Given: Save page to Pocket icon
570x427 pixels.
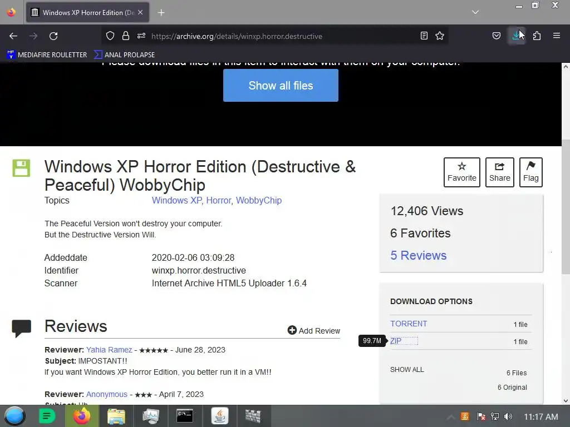Looking at the screenshot, I should click(497, 36).
